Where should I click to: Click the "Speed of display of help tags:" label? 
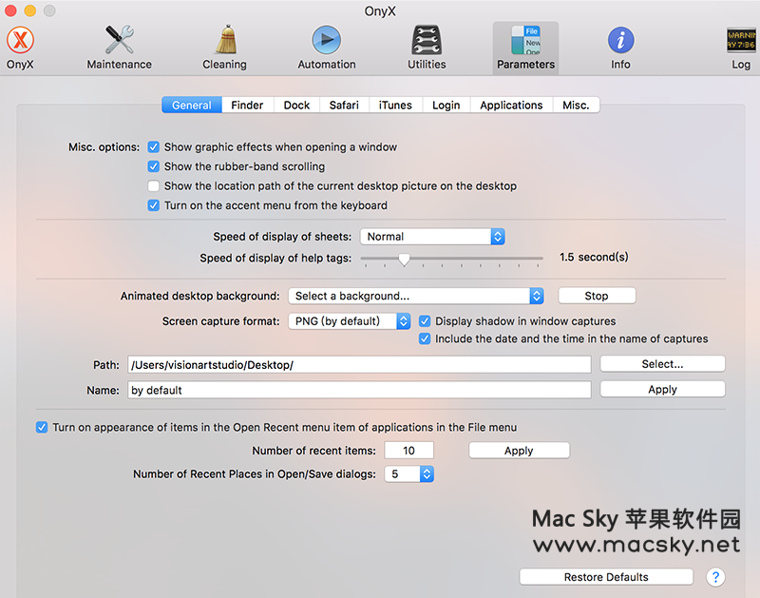point(275,258)
